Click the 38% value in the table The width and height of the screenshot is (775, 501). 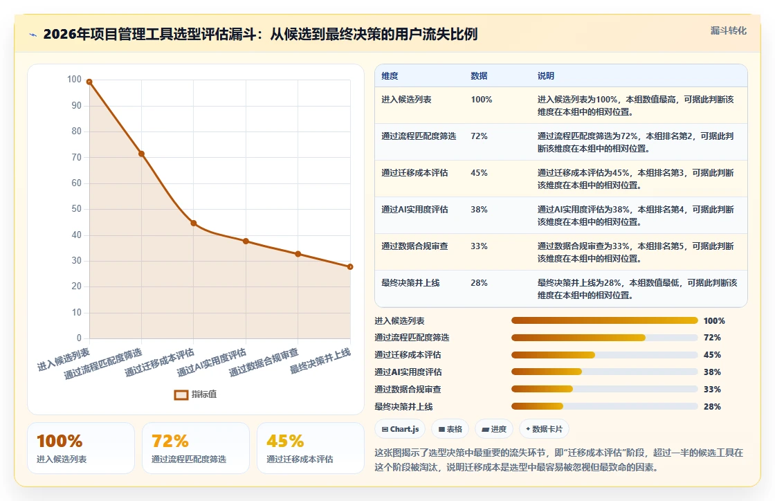(x=479, y=210)
